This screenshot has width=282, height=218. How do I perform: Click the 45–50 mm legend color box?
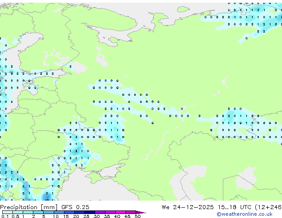[x=131, y=212]
